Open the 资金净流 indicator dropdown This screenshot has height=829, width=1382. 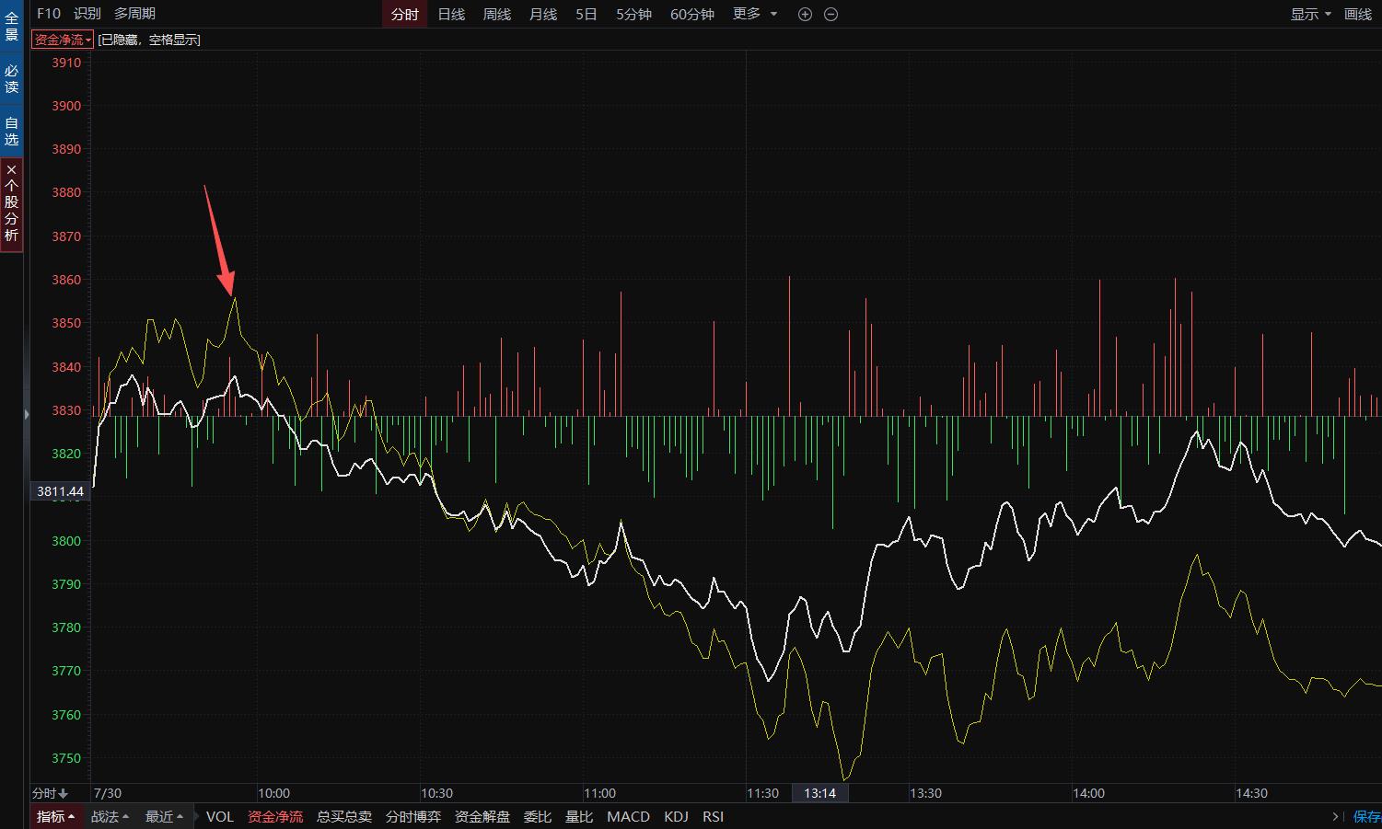[x=63, y=40]
